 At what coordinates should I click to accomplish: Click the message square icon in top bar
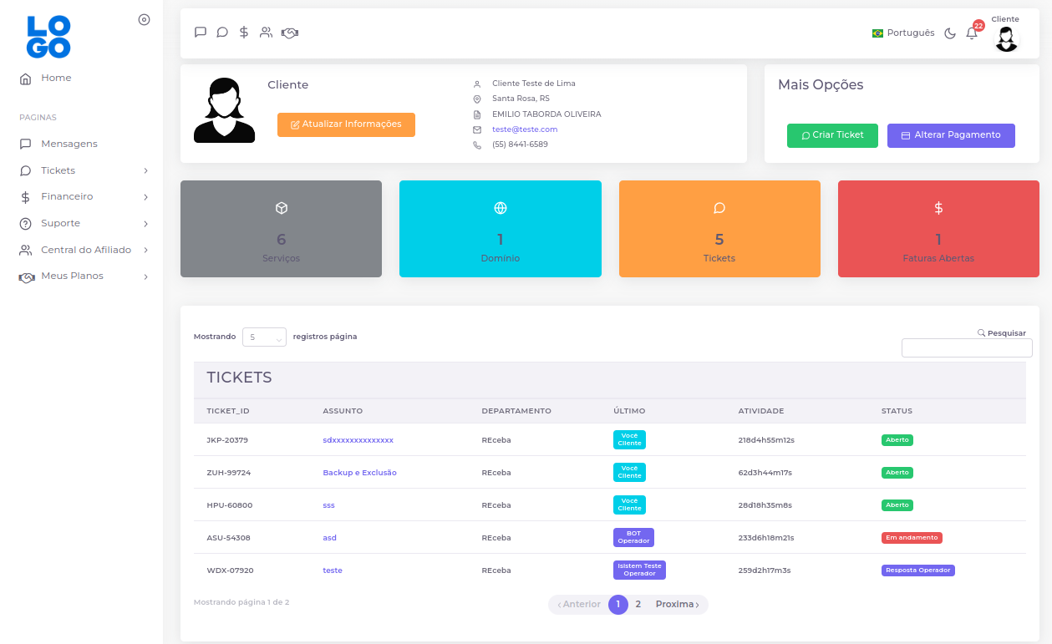click(201, 33)
